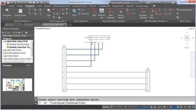Image resolution: width=196 pixels, height=110 pixels.
Task: Toggle the MODEL space button
Action: tap(106, 107)
